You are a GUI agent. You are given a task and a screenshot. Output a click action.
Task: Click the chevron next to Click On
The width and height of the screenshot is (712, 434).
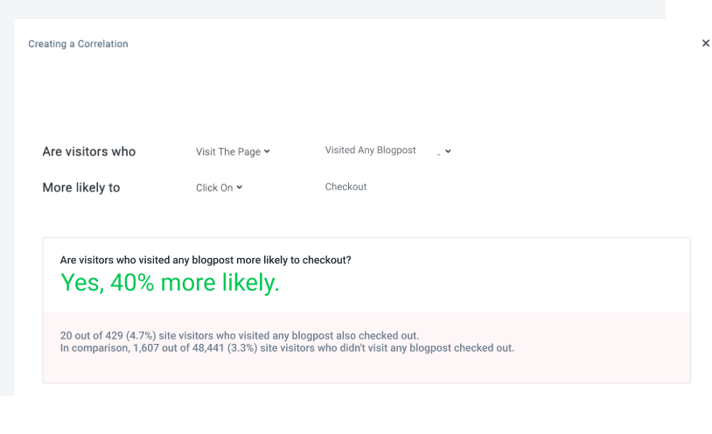pyautogui.click(x=239, y=187)
